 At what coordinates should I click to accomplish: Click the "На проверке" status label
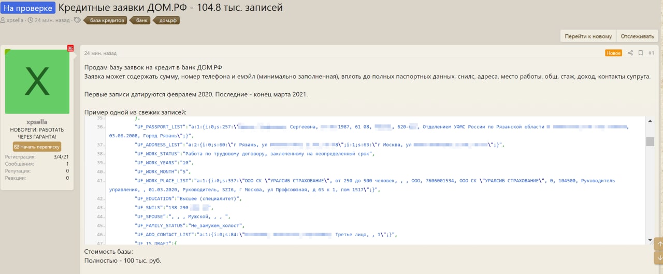[x=28, y=8]
